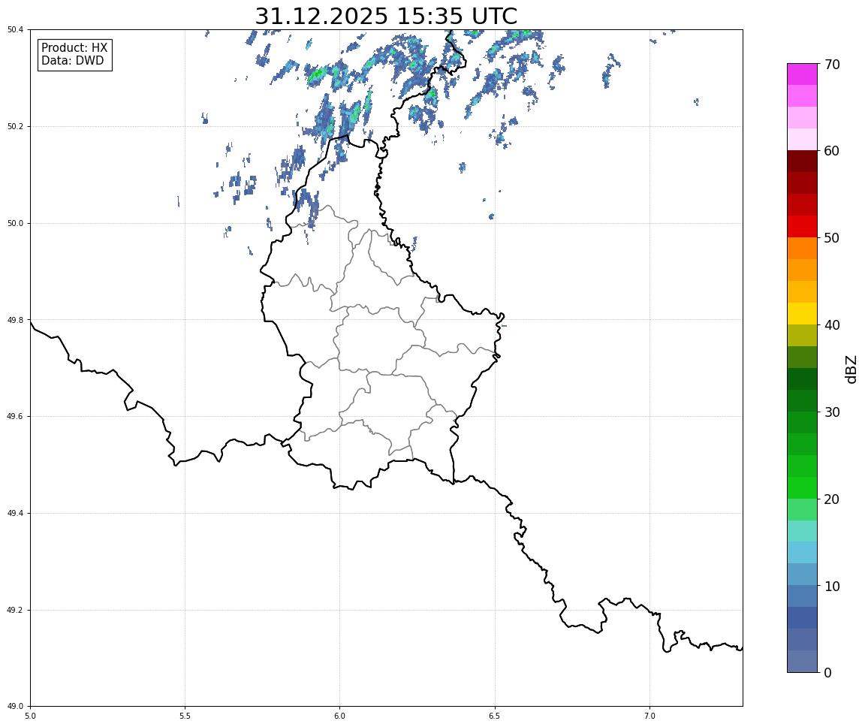Select the 'Data: DWD' label

point(72,61)
